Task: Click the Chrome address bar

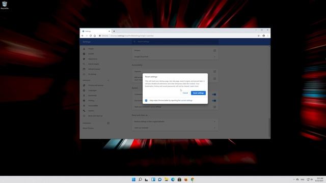Action: [x=178, y=36]
